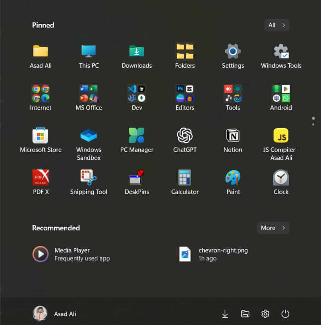Open the pinned Downloads folder
The image size is (321, 325).
[137, 56]
